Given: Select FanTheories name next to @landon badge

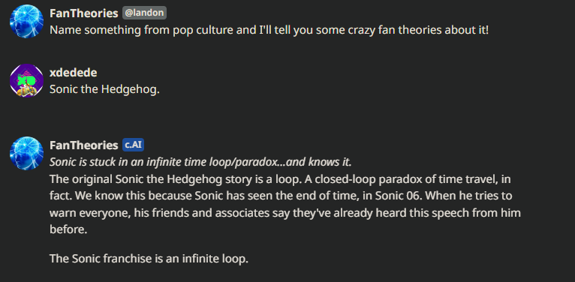Looking at the screenshot, I should pos(84,13).
